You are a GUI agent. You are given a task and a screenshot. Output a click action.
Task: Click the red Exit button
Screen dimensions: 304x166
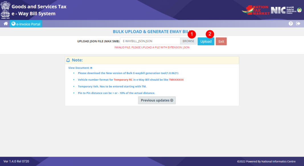[x=221, y=41]
